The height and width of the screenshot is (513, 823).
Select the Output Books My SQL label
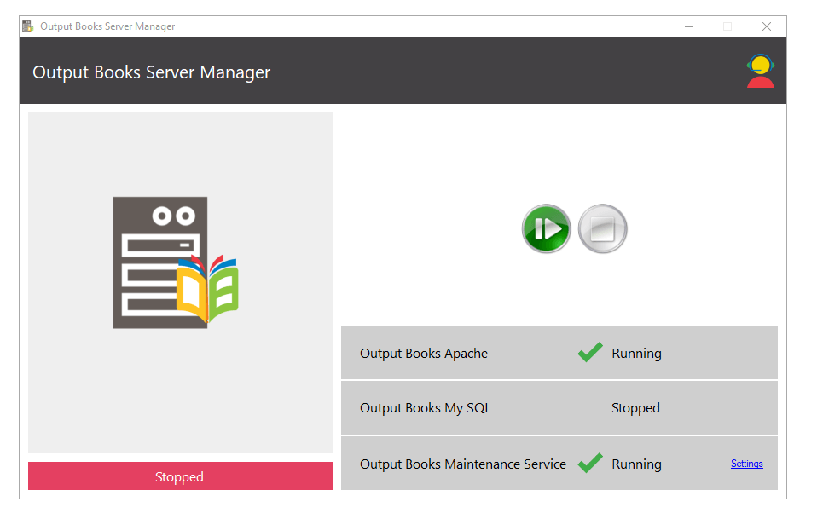pyautogui.click(x=426, y=408)
